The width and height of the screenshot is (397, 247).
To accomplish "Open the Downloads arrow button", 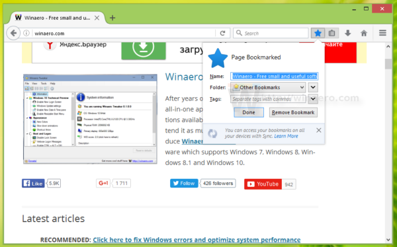I will [348, 33].
